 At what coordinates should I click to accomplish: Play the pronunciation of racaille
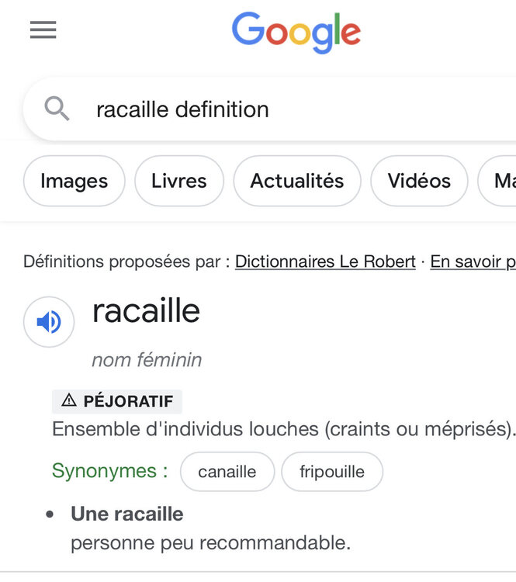(49, 321)
